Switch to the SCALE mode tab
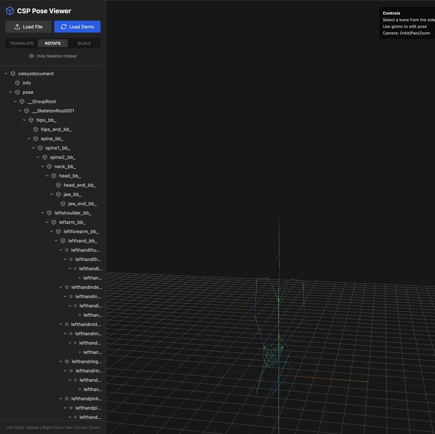 pos(84,43)
